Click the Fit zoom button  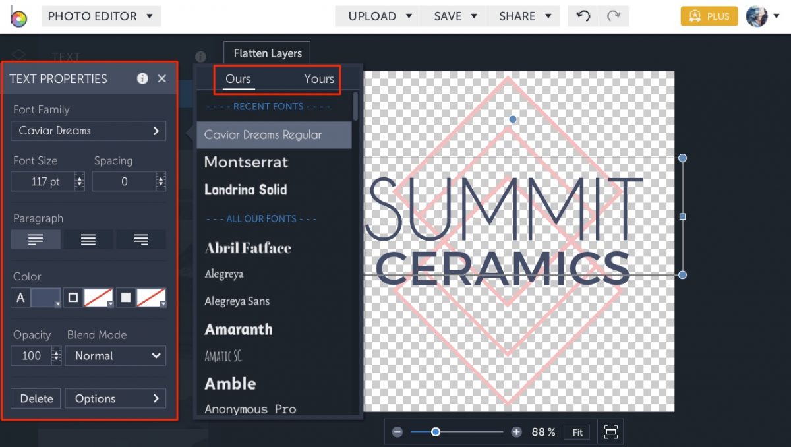577,432
